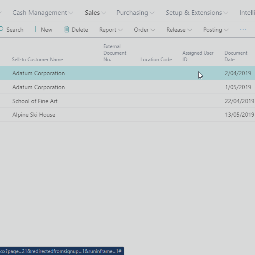Click the date 1/05/2019
Image resolution: width=255 pixels, height=255 pixels.
pyautogui.click(x=238, y=87)
